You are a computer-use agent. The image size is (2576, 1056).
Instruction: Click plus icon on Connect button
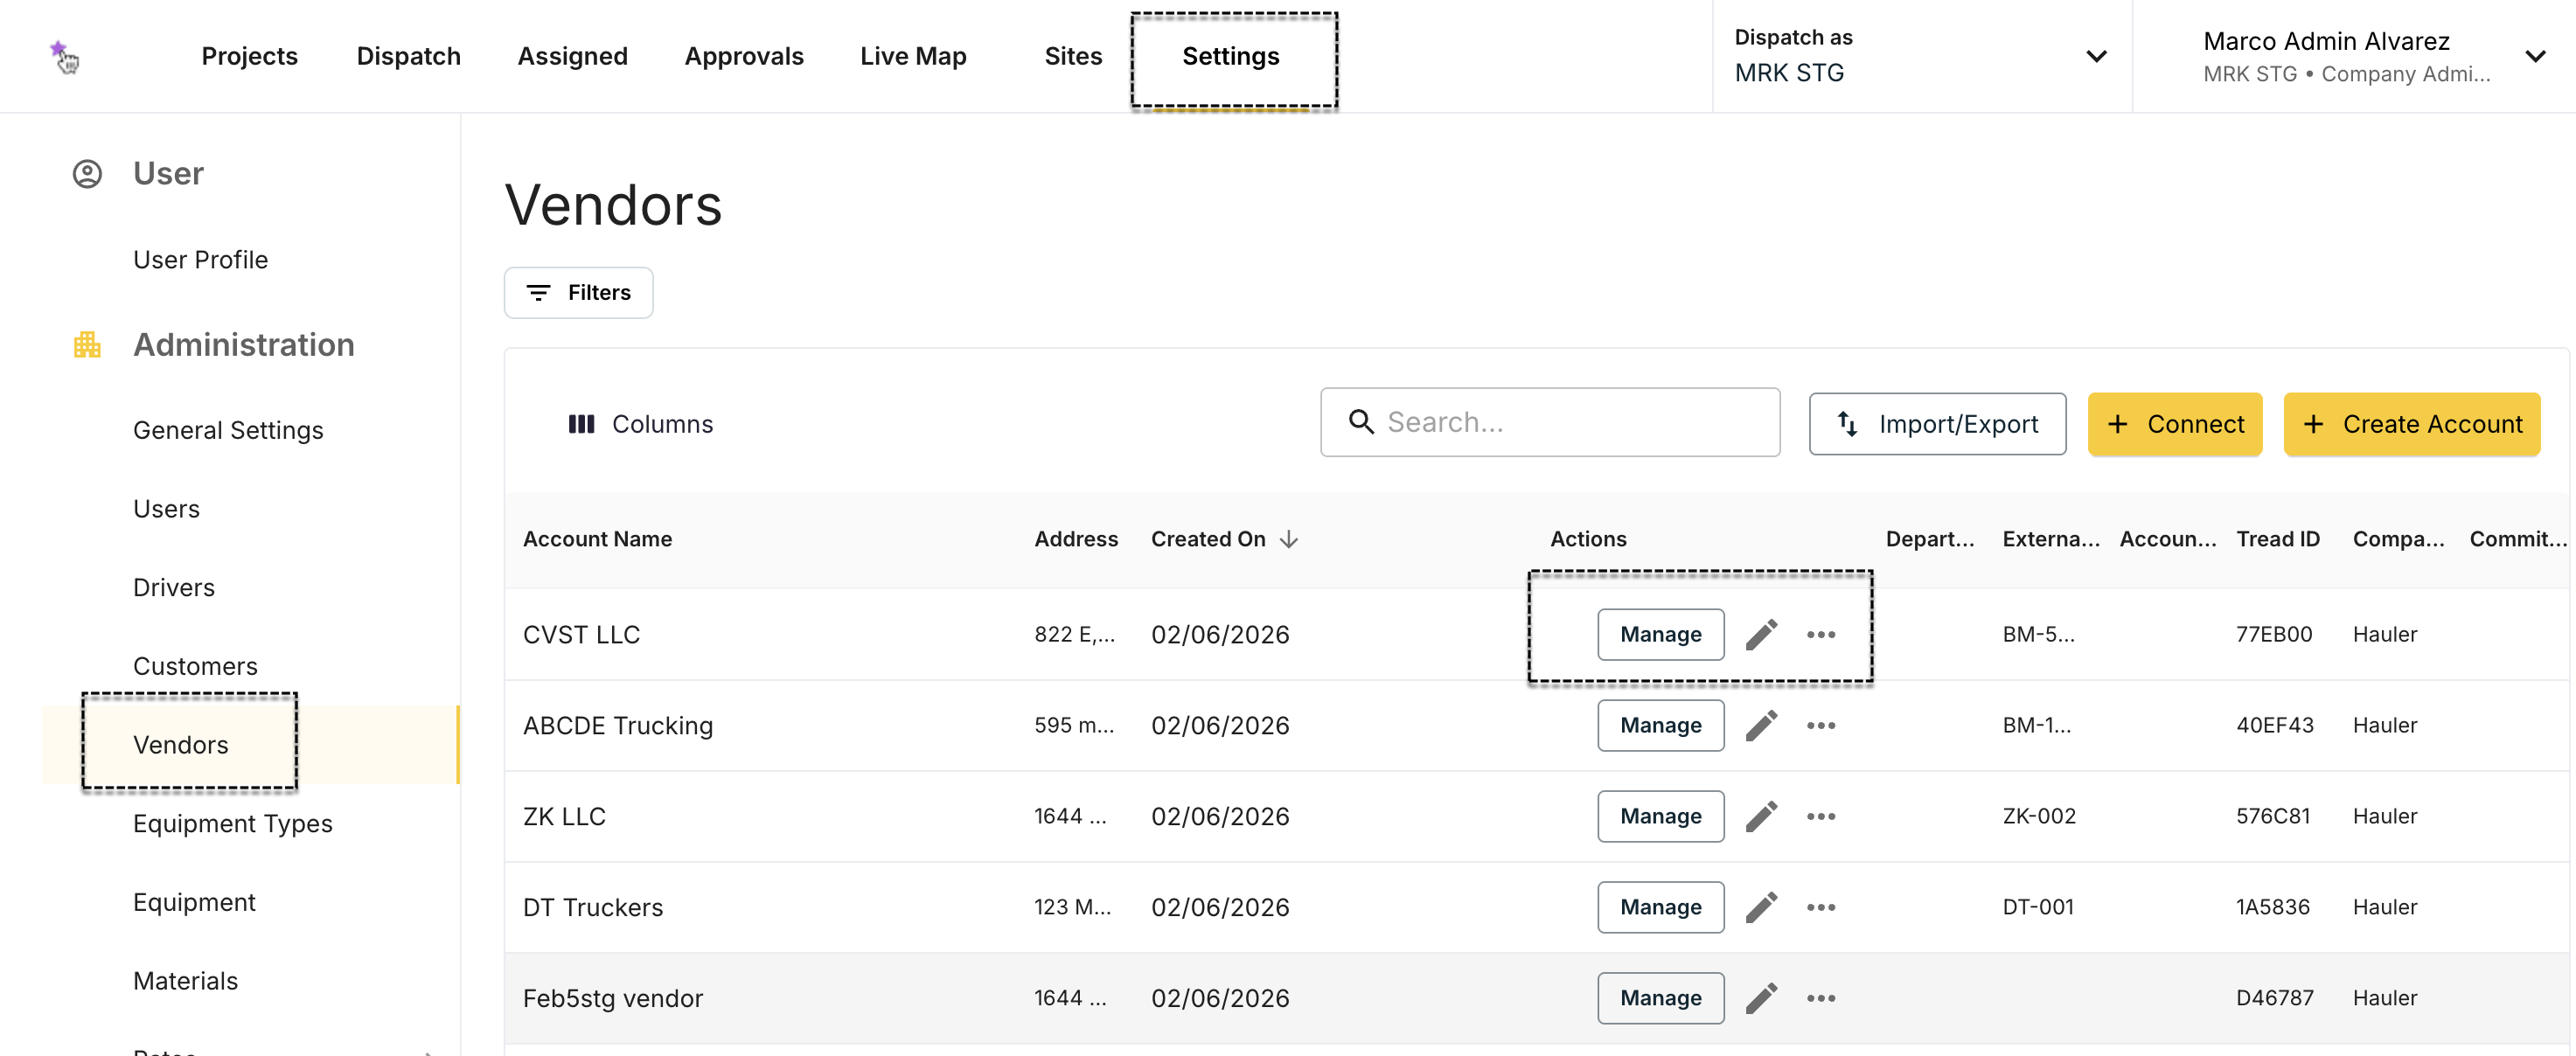click(x=2117, y=424)
